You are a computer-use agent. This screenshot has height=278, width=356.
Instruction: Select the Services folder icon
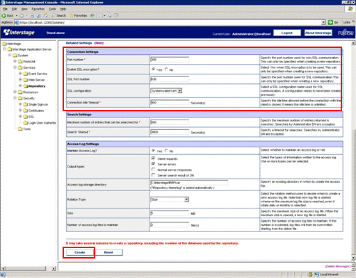coord(20,67)
